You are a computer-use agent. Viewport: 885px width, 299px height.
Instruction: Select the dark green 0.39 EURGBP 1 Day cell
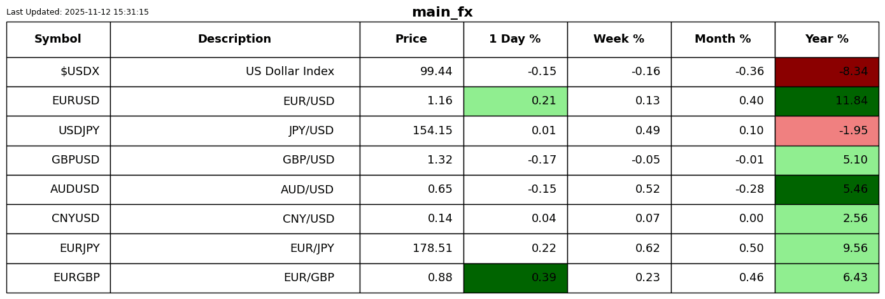pos(515,278)
